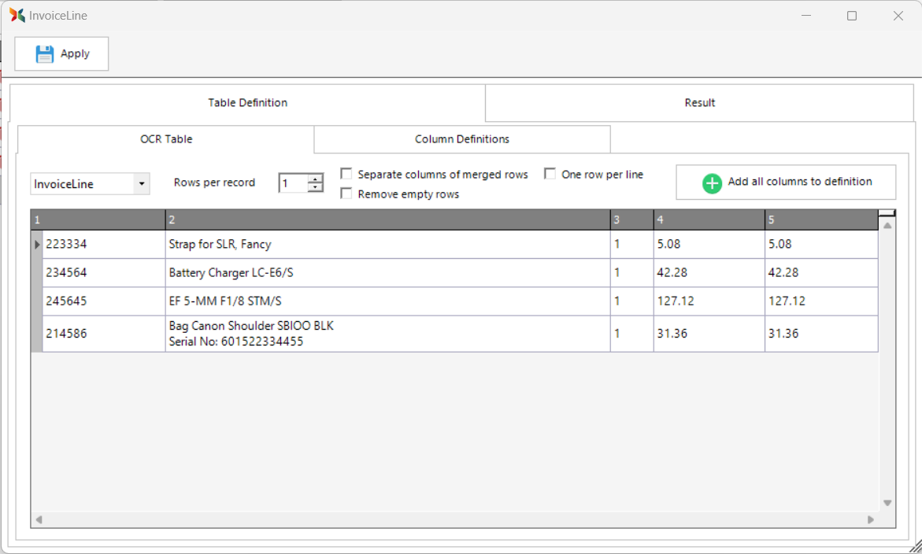Toggle the One row per line checkbox
The image size is (922, 554).
click(x=550, y=174)
